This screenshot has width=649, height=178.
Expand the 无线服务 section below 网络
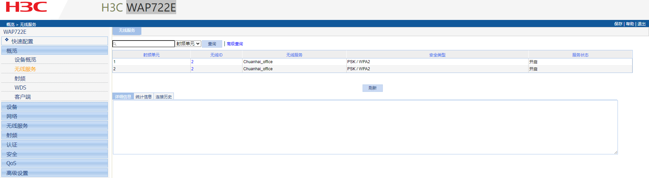[x=55, y=126]
